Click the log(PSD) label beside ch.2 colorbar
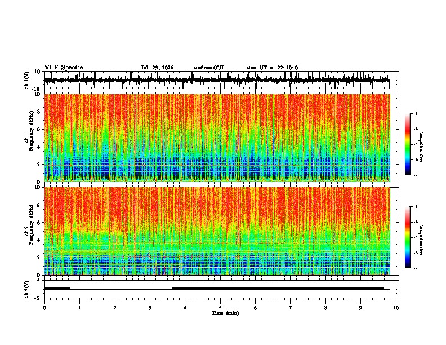Viewport: 446px width, 345px height. point(421,240)
